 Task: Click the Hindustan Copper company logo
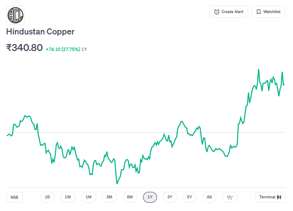(16, 15)
